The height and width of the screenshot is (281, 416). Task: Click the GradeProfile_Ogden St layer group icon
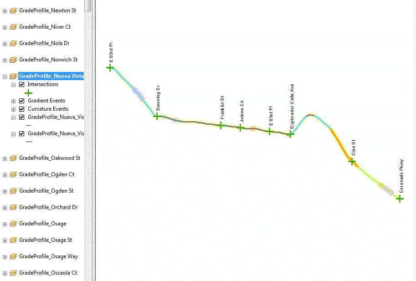(x=13, y=191)
